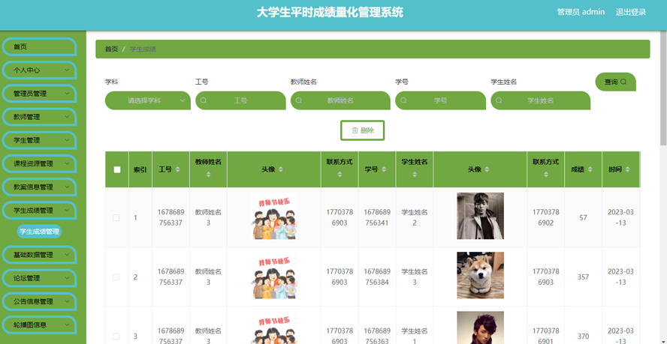Click the magnifier icon in the 学号 field

click(x=403, y=100)
